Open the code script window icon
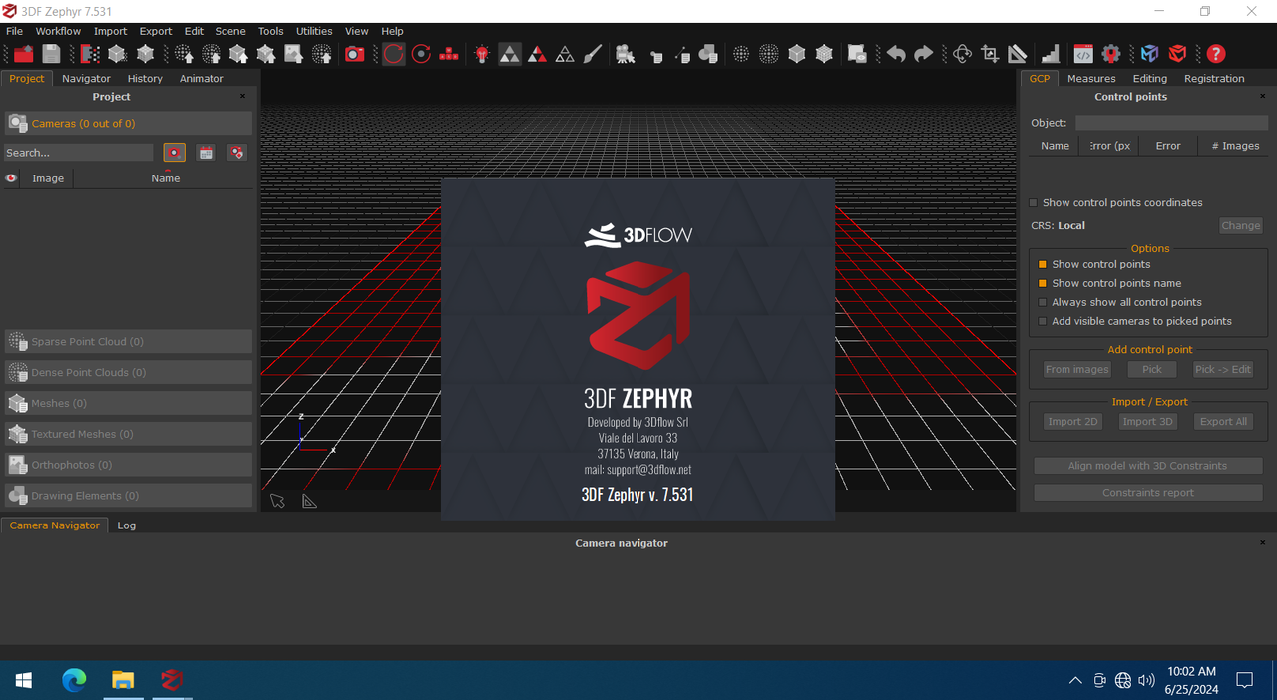The width and height of the screenshot is (1277, 700). click(1083, 54)
